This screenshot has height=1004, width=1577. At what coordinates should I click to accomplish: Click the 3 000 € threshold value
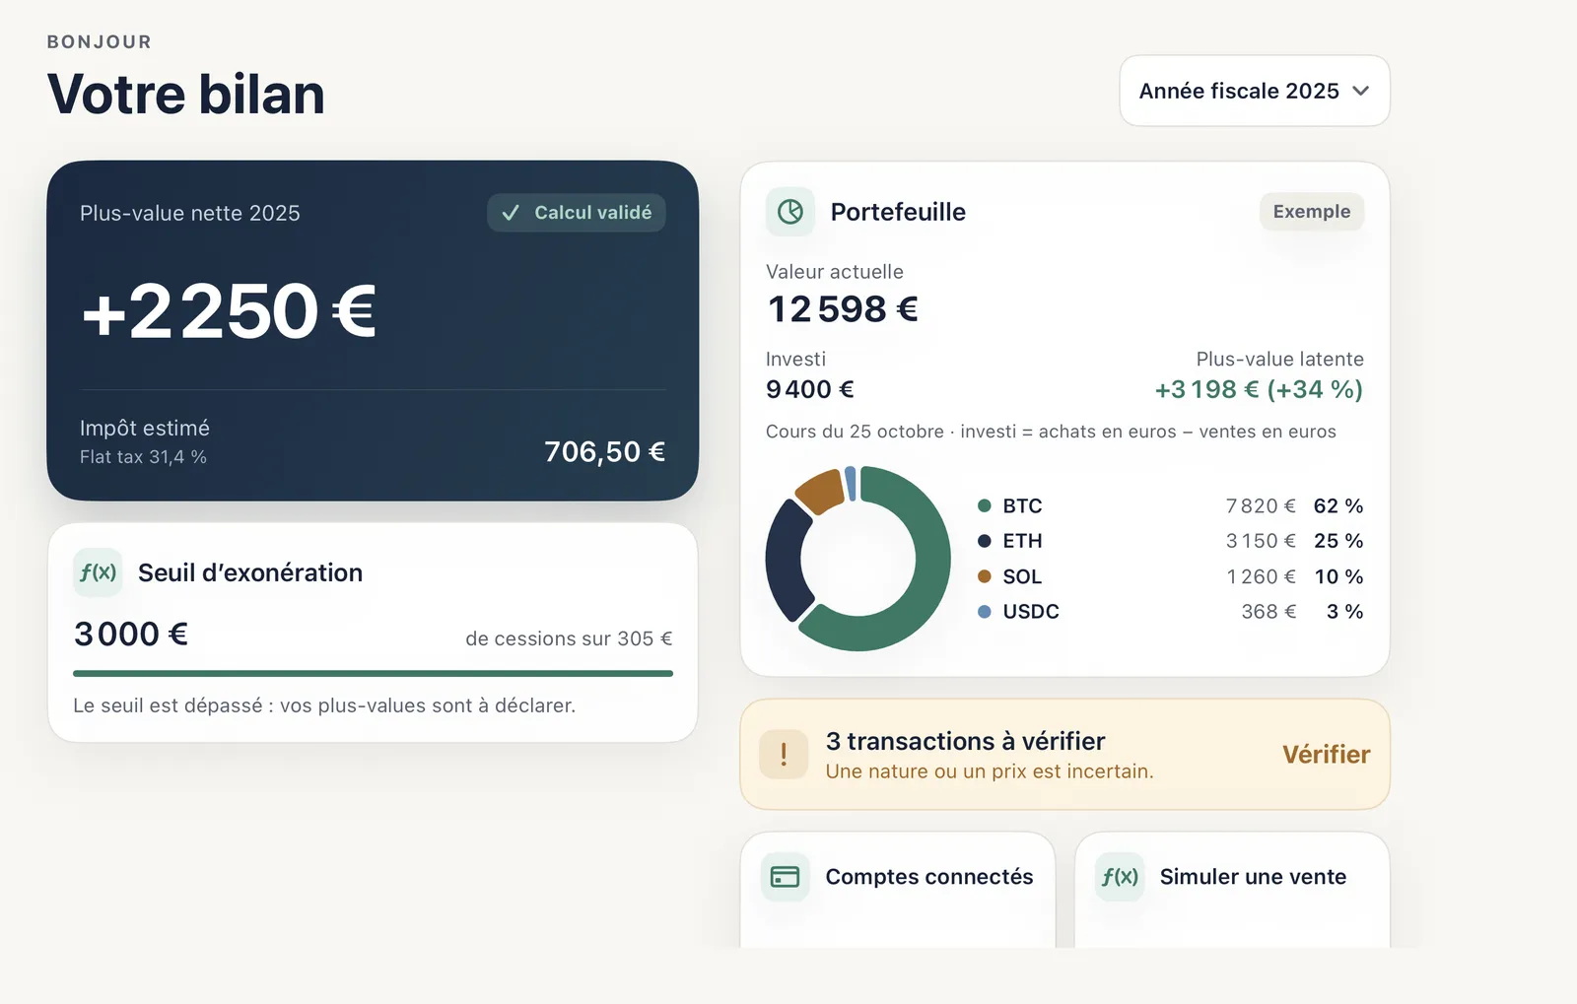131,634
